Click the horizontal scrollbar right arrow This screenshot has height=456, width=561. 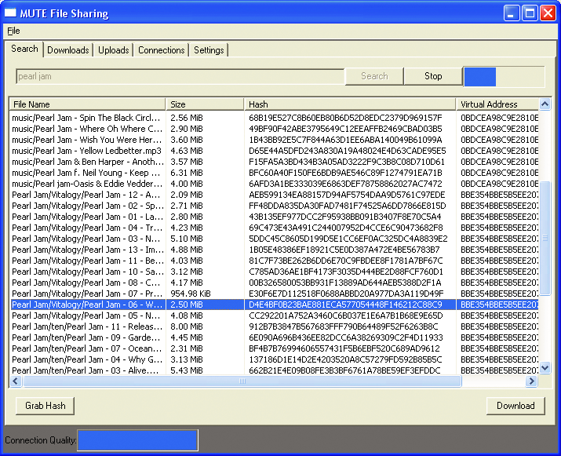531,381
